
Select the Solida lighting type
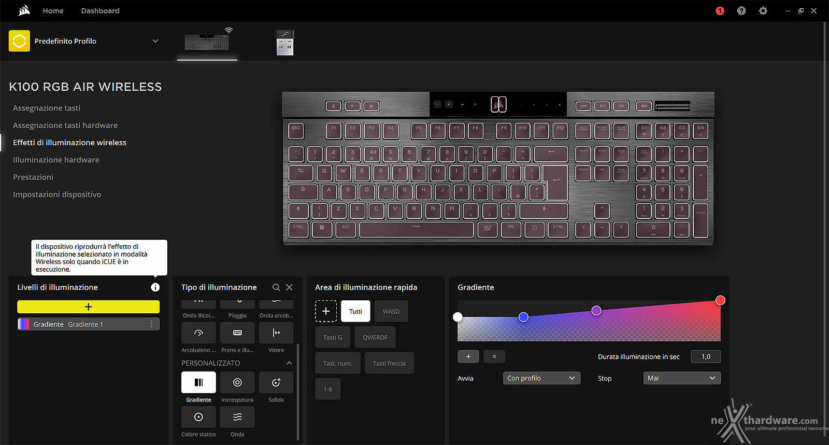pos(276,382)
